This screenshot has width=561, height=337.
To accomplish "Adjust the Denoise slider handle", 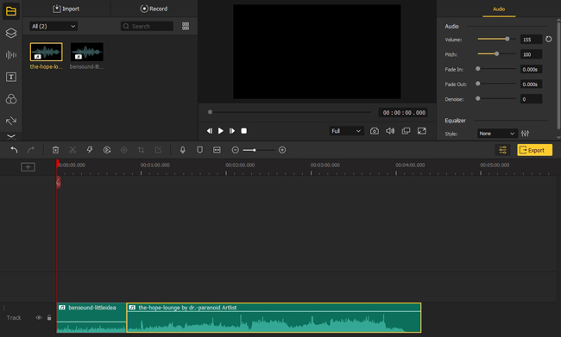I will (x=477, y=98).
